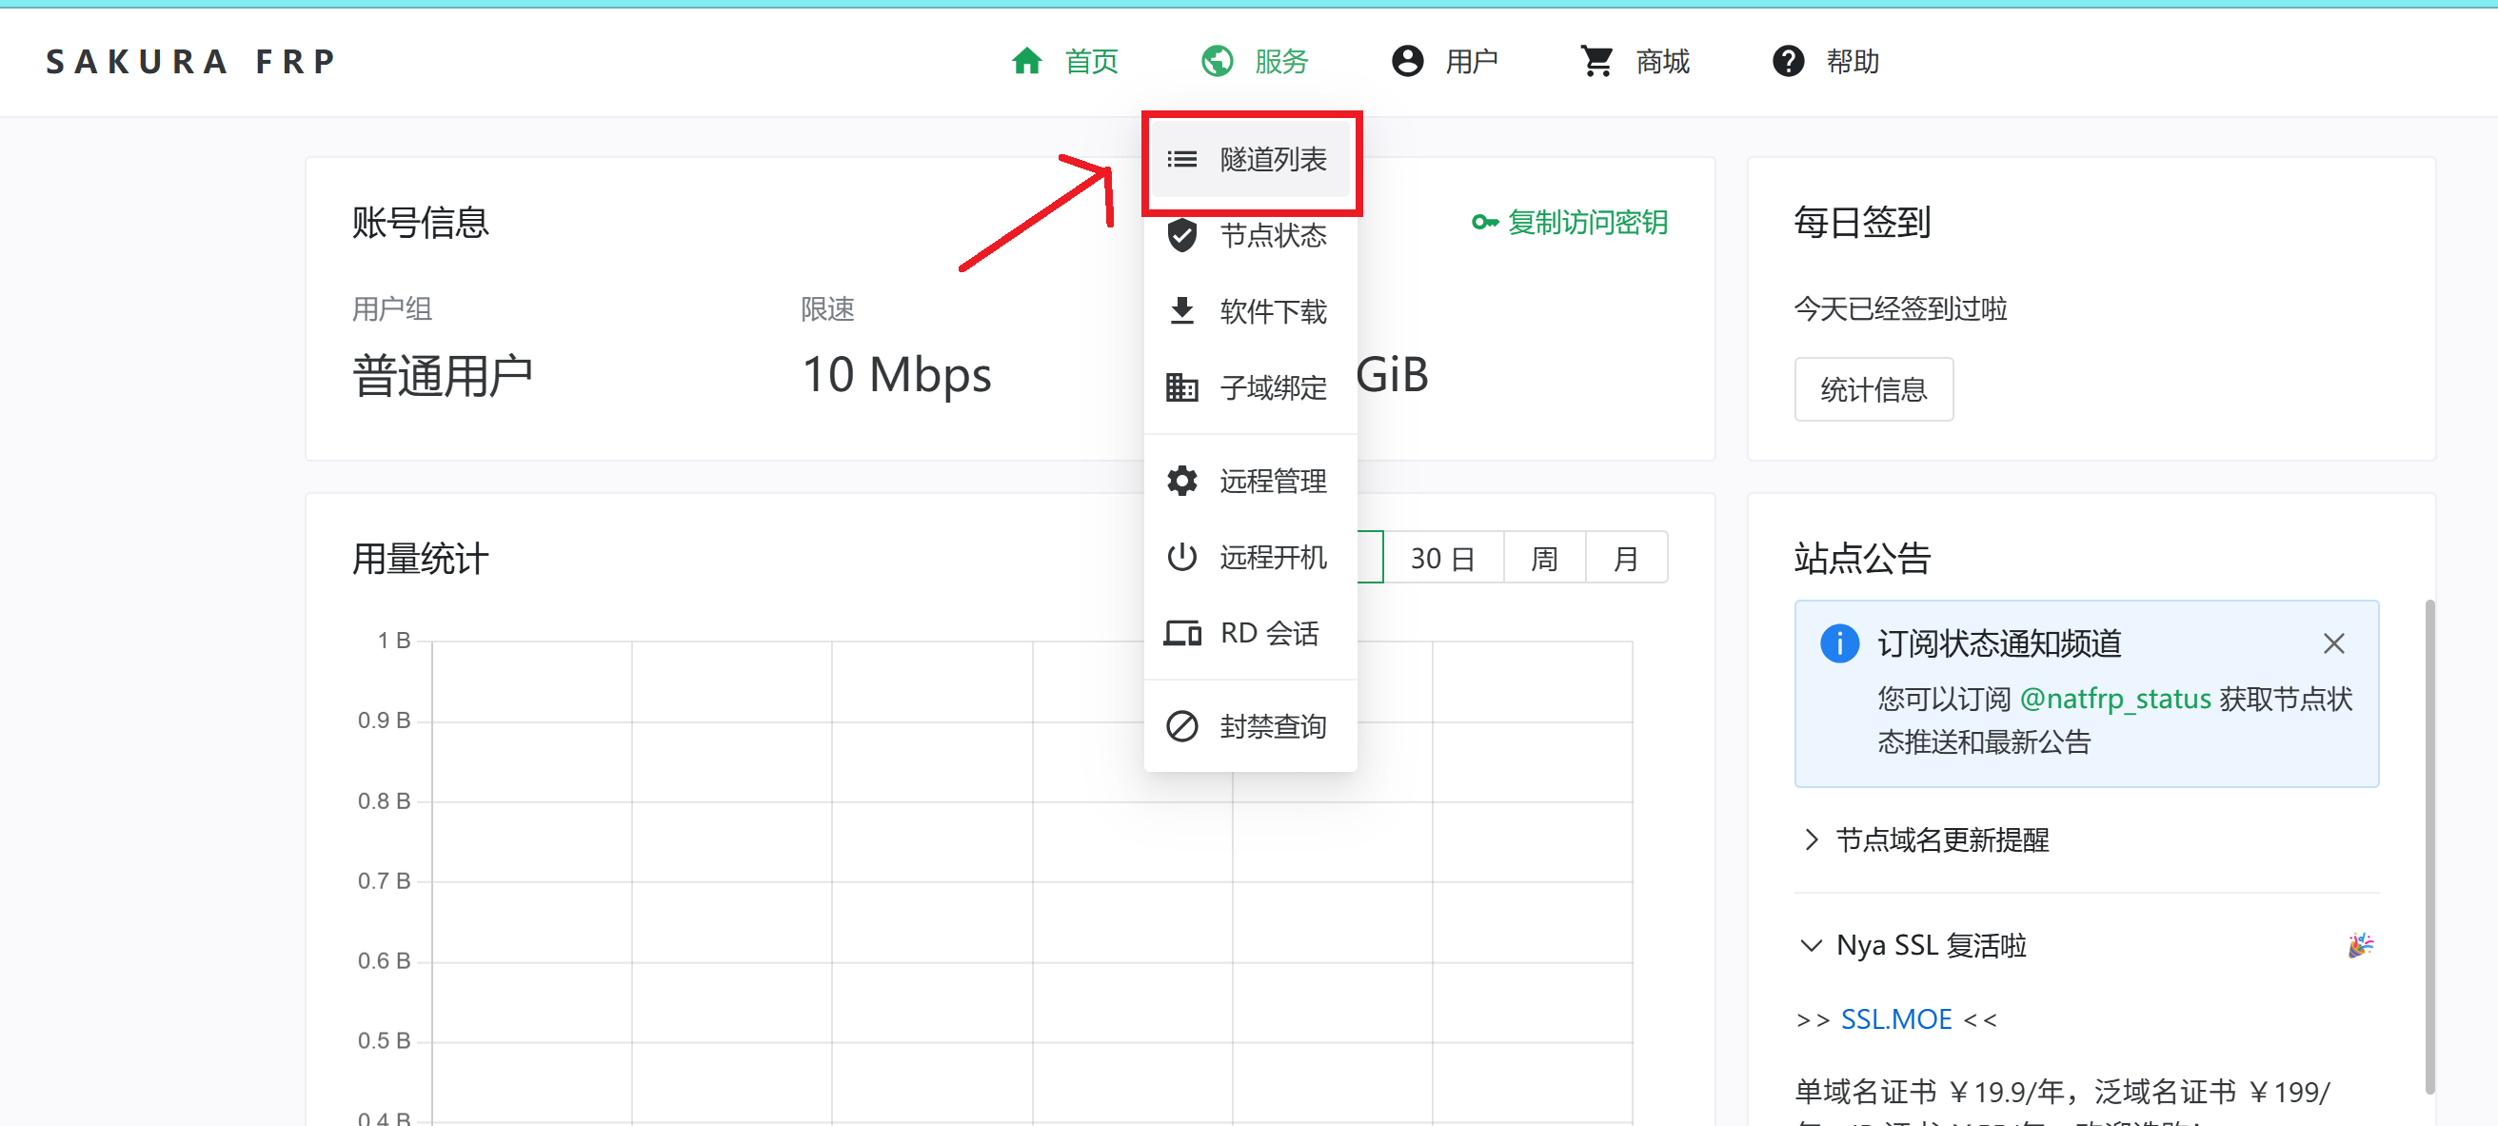Expand the 节点域名更新提醒 announcement

(x=1941, y=840)
